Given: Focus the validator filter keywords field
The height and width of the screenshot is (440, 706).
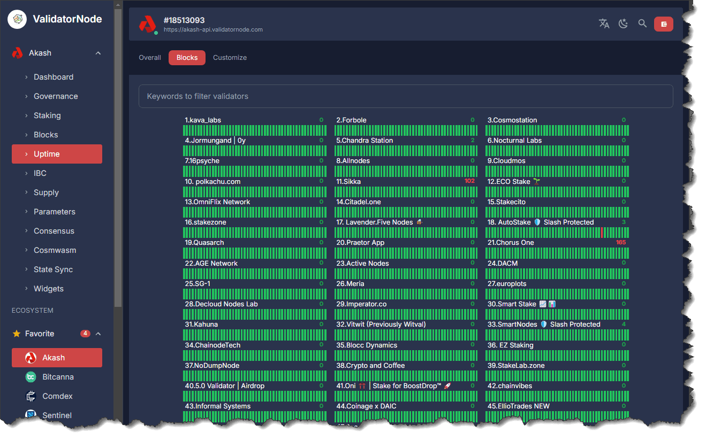Looking at the screenshot, I should pos(406,96).
